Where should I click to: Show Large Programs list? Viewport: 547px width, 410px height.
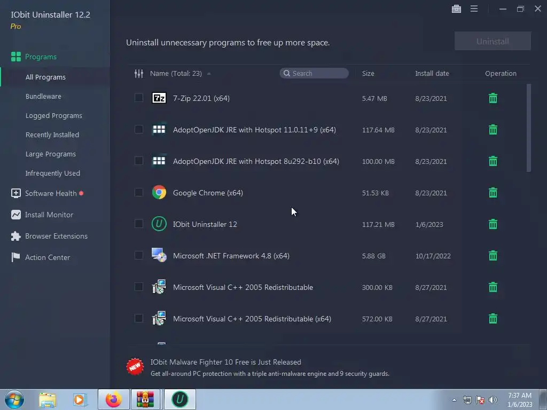(51, 154)
